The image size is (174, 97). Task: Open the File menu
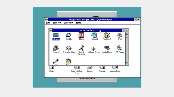click(x=48, y=23)
